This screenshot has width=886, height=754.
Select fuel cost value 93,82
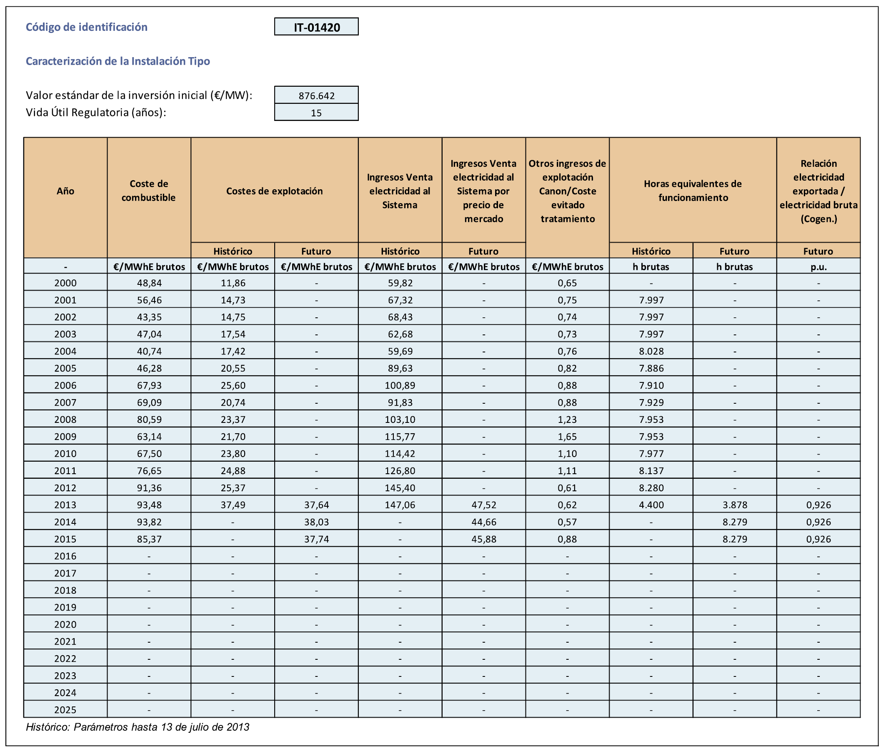149,522
